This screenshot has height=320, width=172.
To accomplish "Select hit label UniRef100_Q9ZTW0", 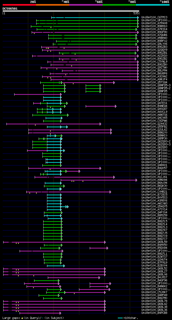I will tap(154, 67).
